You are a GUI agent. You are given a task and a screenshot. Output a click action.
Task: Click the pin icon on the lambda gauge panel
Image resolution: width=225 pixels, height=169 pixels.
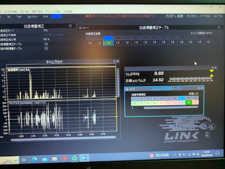212,68
